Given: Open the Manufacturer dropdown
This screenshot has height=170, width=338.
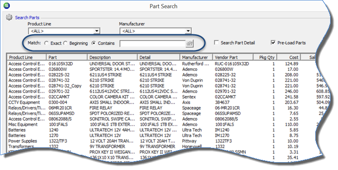Looking at the screenshot, I should [188, 31].
